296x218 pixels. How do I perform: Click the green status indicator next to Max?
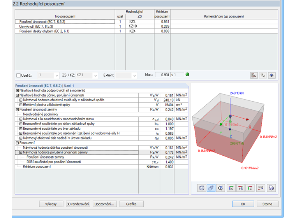tap(187, 74)
